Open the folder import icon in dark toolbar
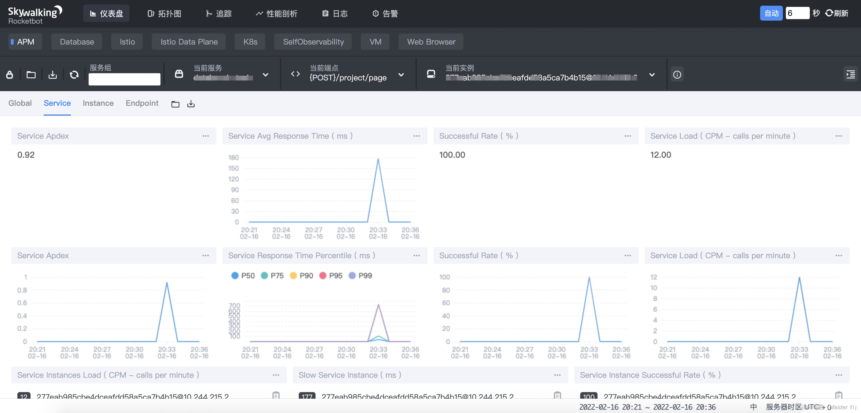This screenshot has width=861, height=413. click(x=31, y=75)
